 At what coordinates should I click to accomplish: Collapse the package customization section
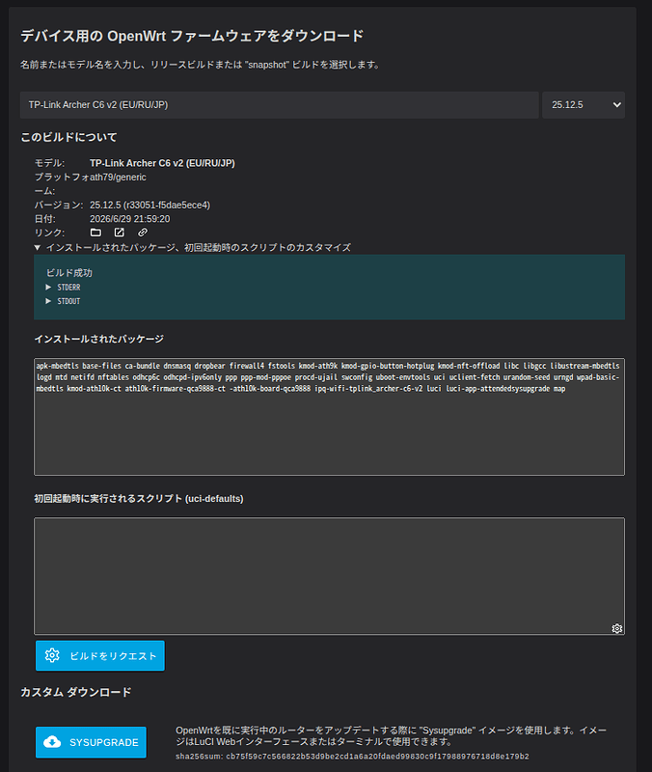point(193,248)
